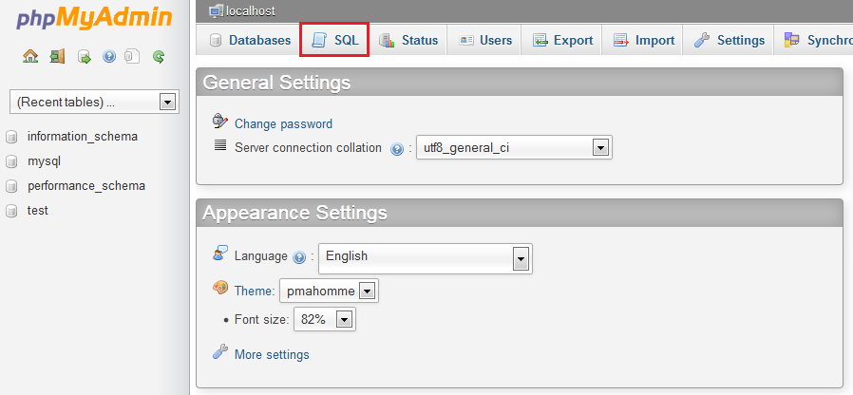Open the pmahomme theme dropdown

coord(329,292)
